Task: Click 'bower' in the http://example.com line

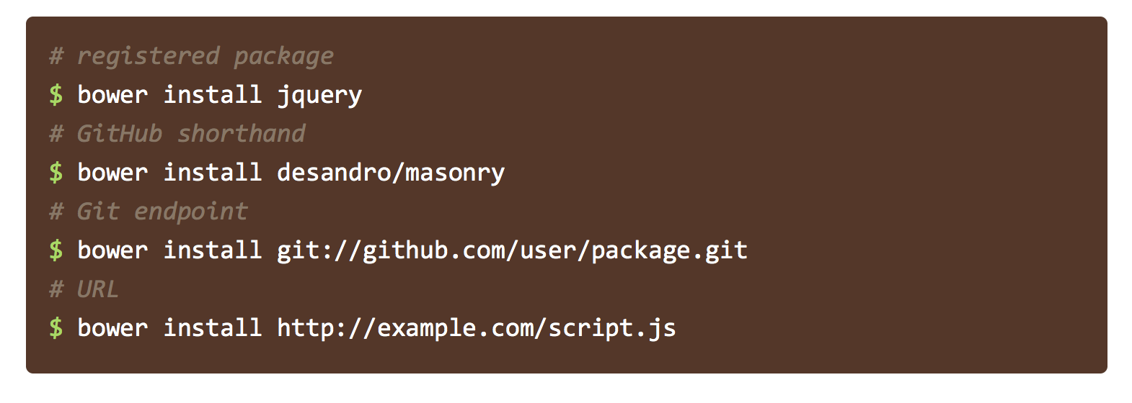Action: (112, 327)
